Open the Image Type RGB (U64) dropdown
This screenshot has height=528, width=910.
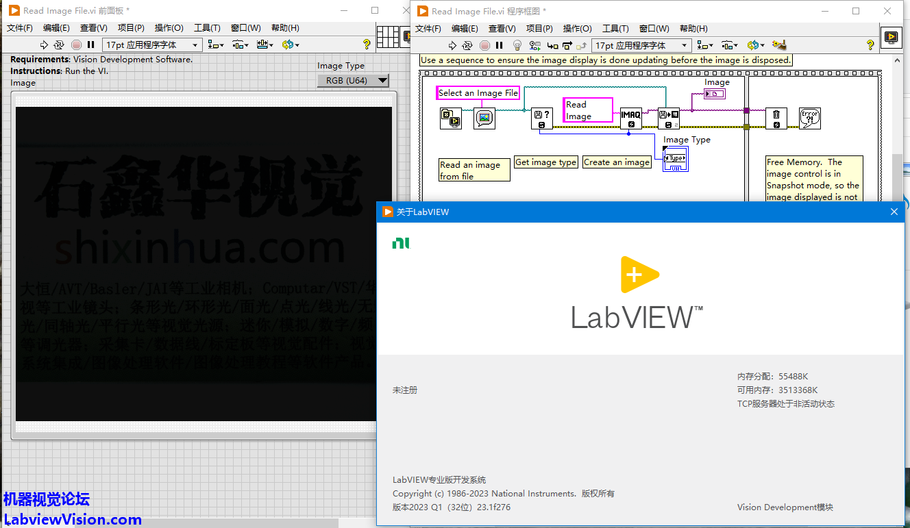[x=353, y=81]
